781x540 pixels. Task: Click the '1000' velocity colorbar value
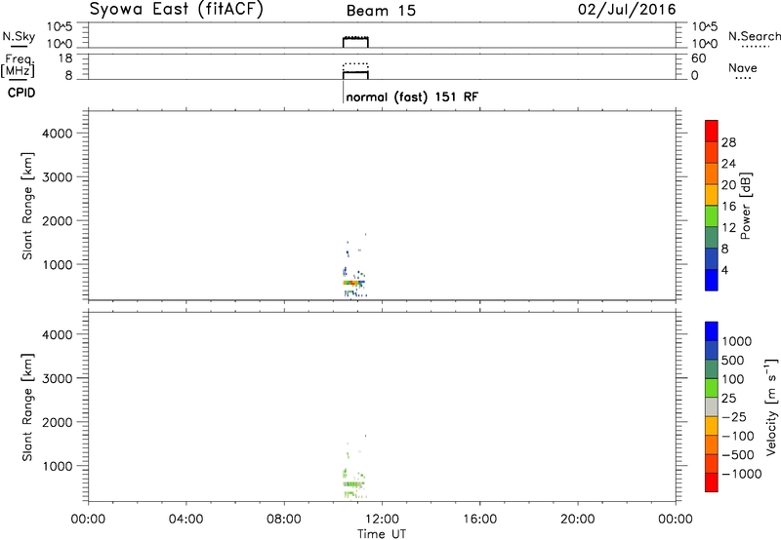[737, 341]
